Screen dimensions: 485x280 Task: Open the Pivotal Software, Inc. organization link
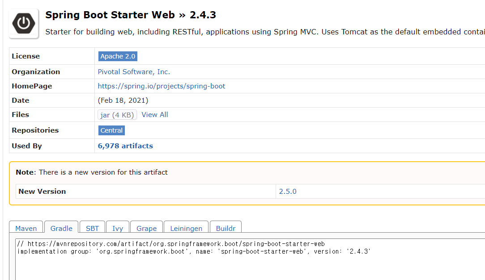click(x=134, y=71)
